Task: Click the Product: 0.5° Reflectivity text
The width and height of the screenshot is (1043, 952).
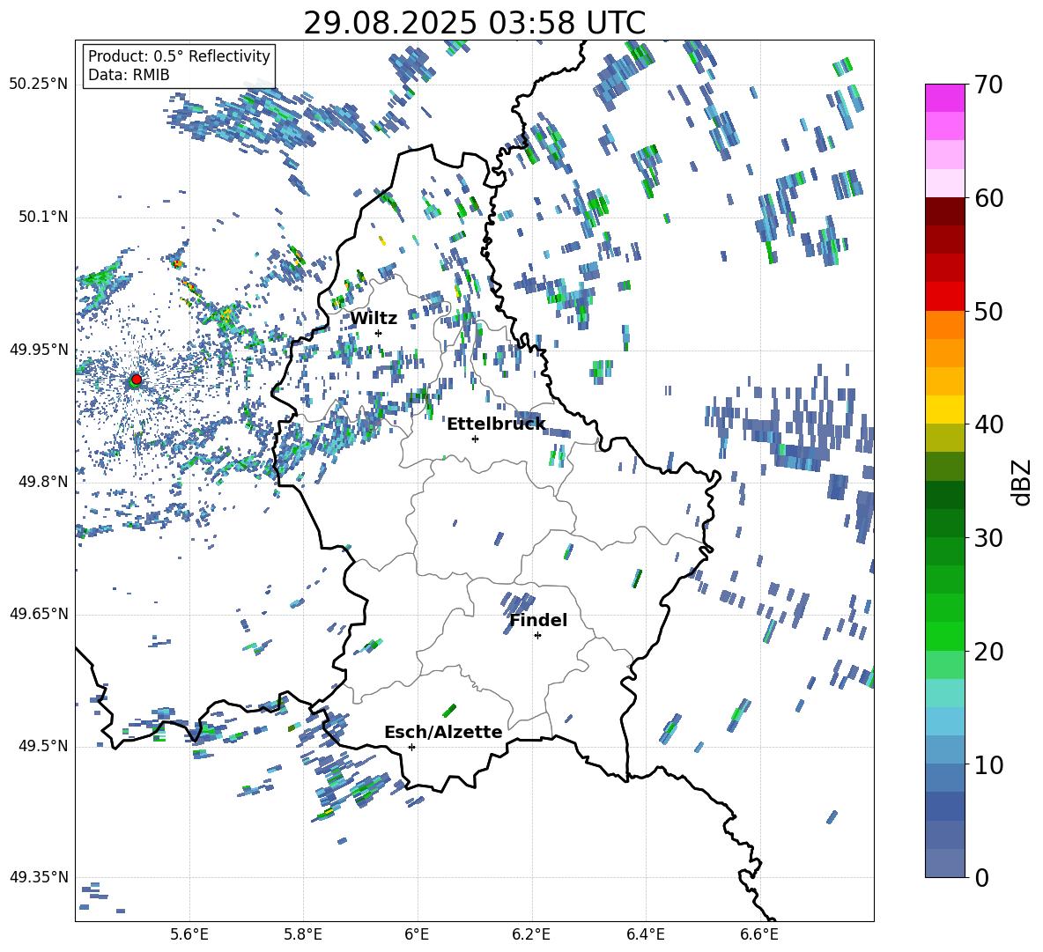Action: pos(179,56)
